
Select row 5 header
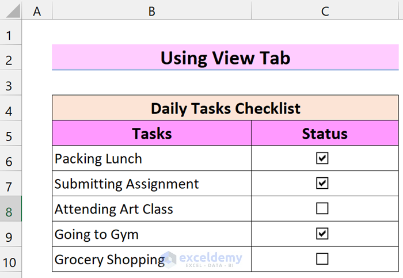click(x=10, y=134)
